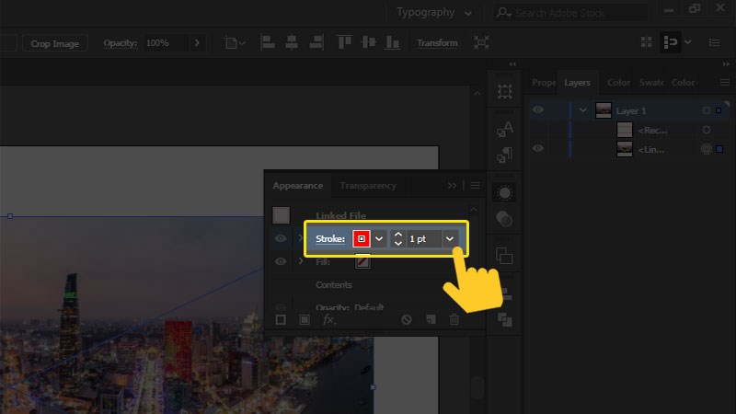Screen dimensions: 736x414
Task: Click the Add New Fill icon
Action: [304, 320]
